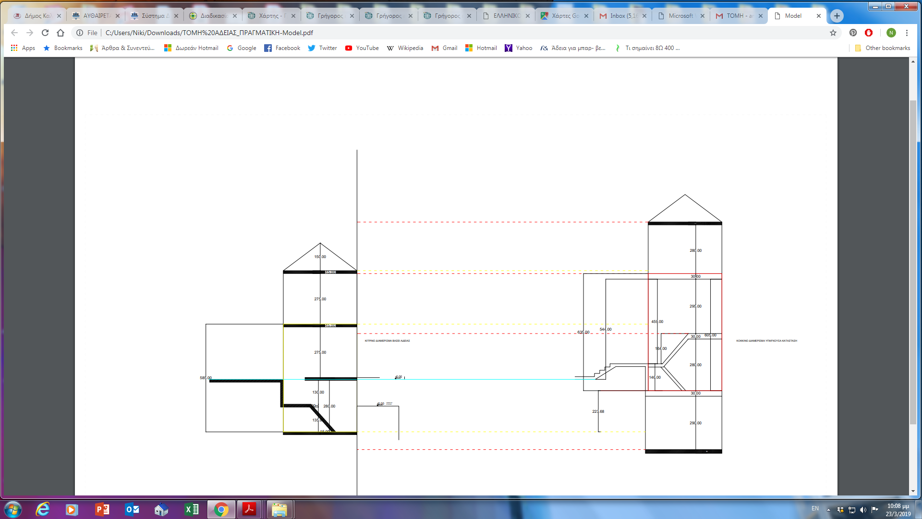
Task: Open the Wikipedia bookmark
Action: [405, 48]
